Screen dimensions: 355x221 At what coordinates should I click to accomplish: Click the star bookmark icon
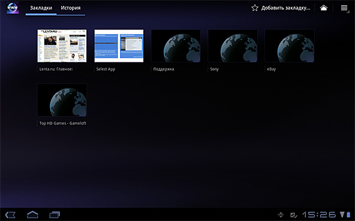click(254, 8)
